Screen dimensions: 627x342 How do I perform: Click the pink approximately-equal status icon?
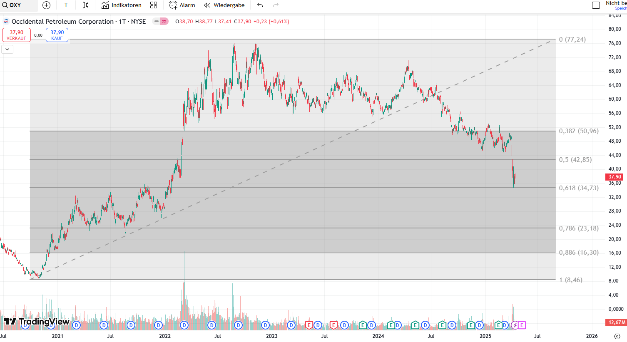tap(164, 21)
